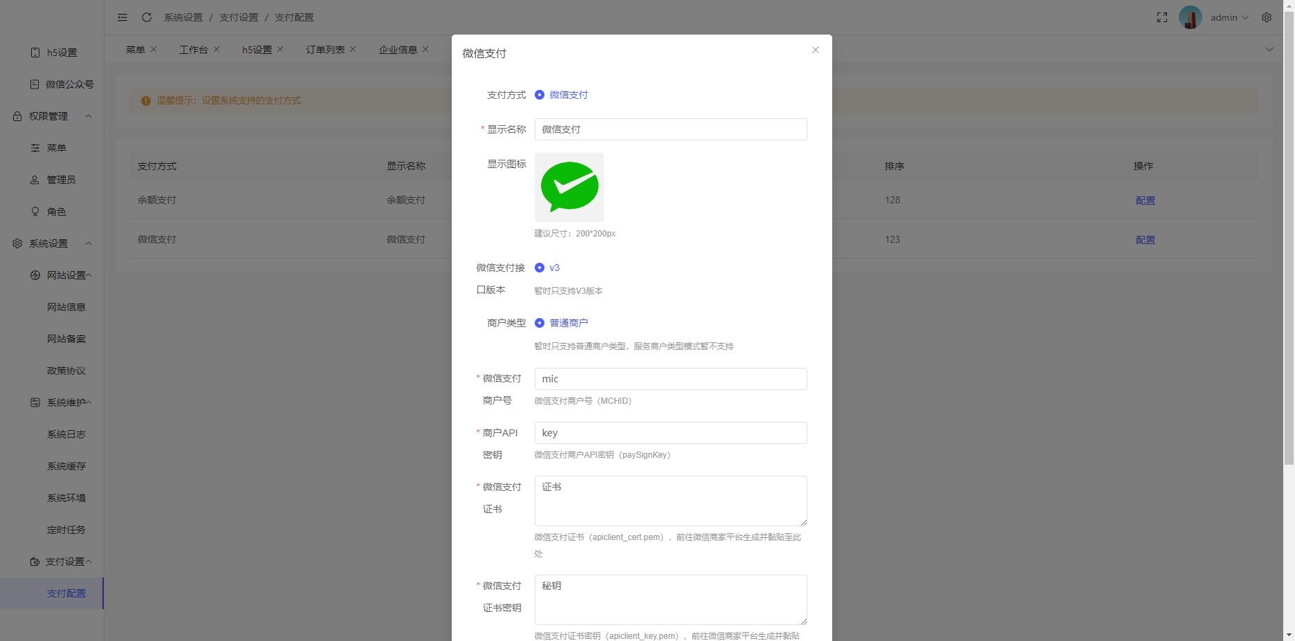Click the admin avatar picture
The image size is (1295, 641).
click(1190, 17)
